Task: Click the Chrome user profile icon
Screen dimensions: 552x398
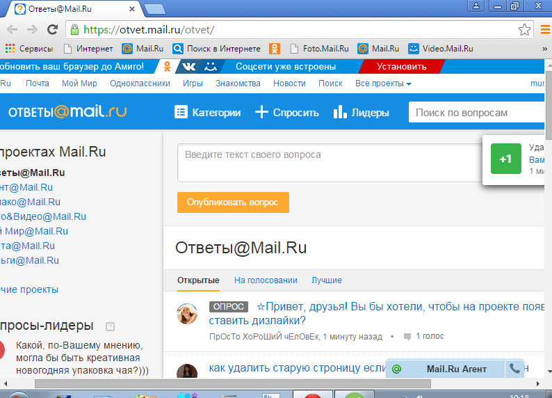Action: click(476, 6)
